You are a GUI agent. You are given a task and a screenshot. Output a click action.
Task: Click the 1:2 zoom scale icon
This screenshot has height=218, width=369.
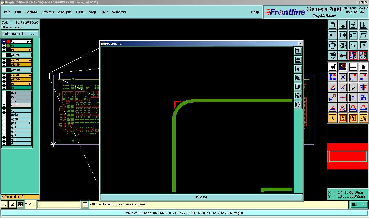353,45
